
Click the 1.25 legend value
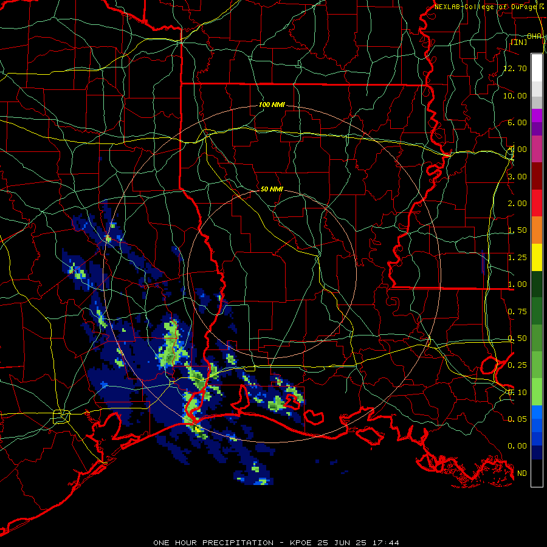point(517,258)
